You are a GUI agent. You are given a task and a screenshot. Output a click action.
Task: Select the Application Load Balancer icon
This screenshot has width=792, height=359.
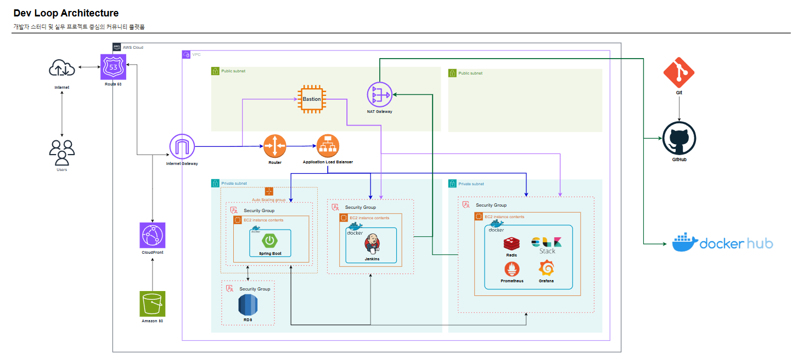click(x=328, y=146)
